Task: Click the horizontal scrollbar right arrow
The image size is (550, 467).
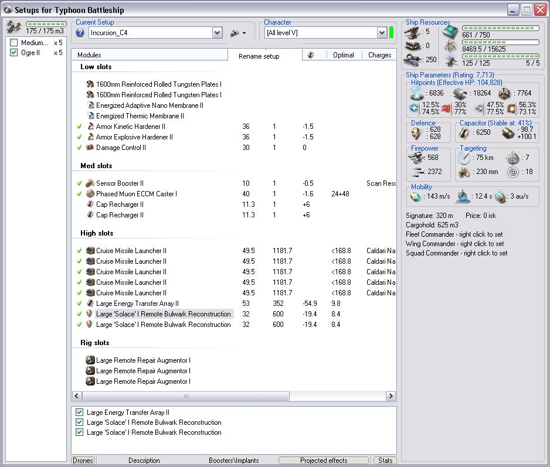Action: [391, 396]
